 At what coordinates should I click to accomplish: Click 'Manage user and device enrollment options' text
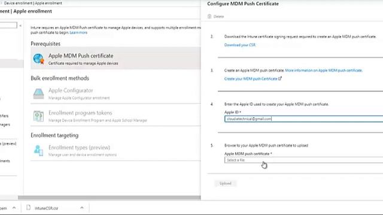pyautogui.click(x=83, y=155)
